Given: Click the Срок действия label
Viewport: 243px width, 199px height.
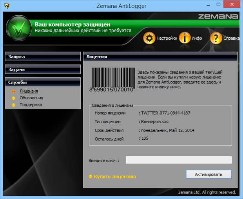Looking at the screenshot, I should [x=109, y=130].
